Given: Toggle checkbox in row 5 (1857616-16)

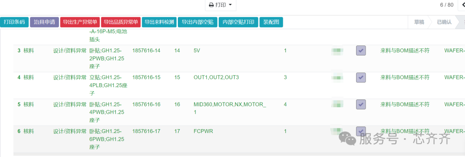Looking at the screenshot, I should pyautogui.click(x=361, y=104).
